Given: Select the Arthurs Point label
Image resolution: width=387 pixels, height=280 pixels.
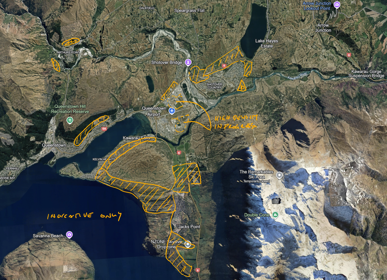Looking at the screenshot, I should coord(68,52).
